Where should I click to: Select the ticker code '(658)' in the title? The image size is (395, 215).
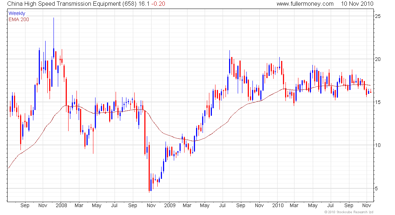coord(130,4)
